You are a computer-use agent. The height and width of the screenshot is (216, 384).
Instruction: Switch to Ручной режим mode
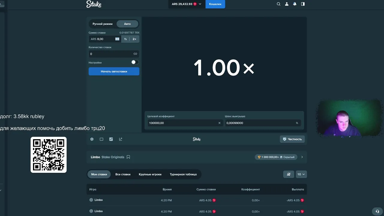click(103, 24)
